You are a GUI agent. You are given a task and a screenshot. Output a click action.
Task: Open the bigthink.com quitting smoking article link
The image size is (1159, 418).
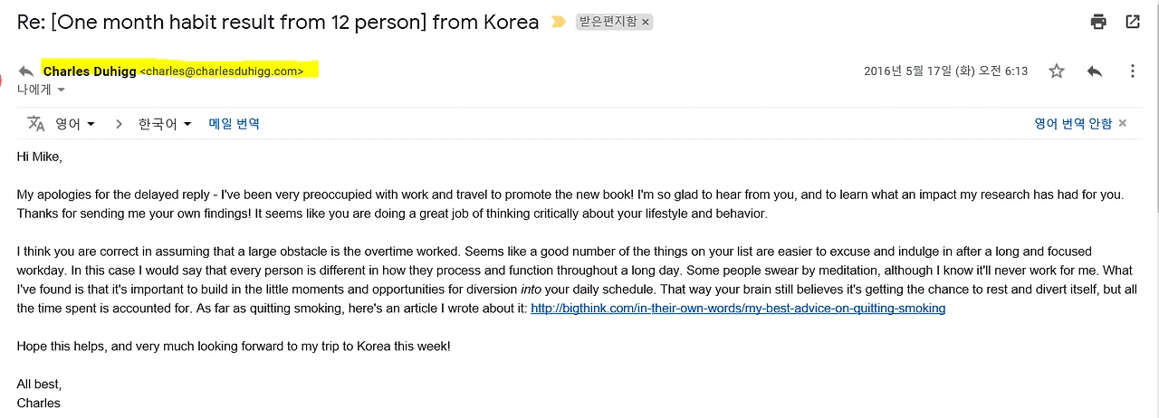pyautogui.click(x=738, y=309)
